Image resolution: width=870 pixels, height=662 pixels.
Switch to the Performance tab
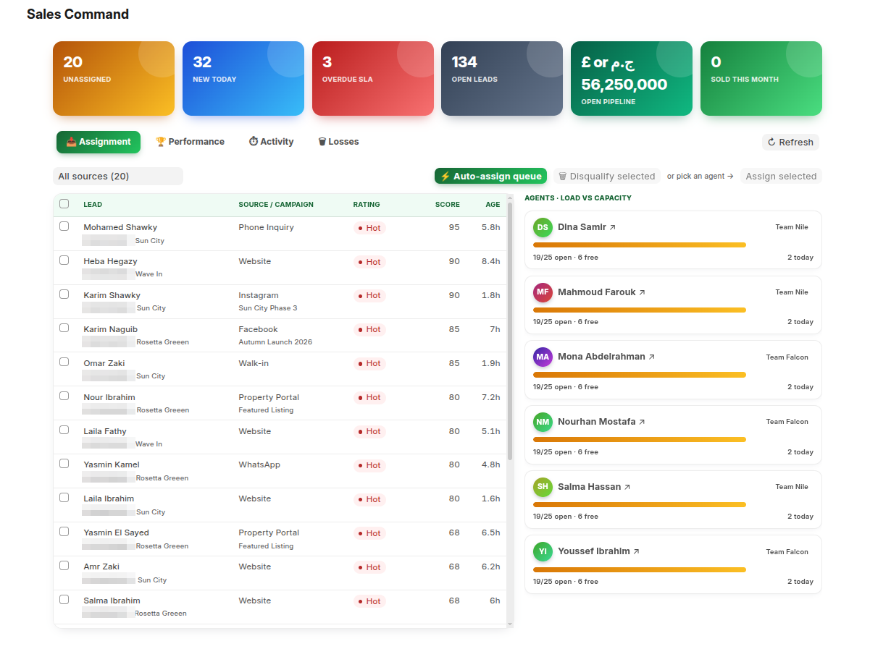point(190,142)
